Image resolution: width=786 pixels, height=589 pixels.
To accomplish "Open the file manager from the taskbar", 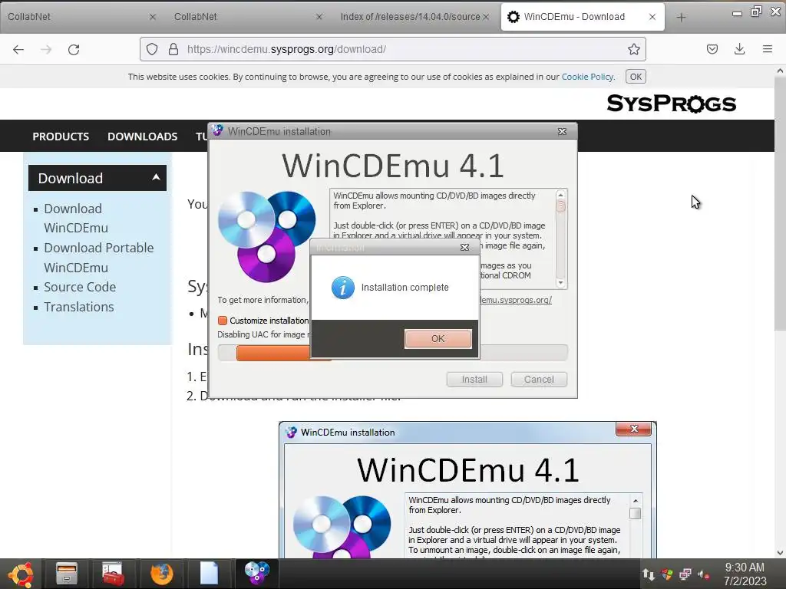I will point(66,574).
